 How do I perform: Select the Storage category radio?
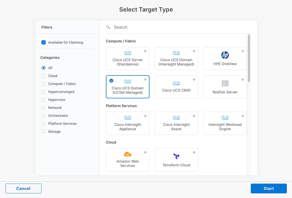44,132
